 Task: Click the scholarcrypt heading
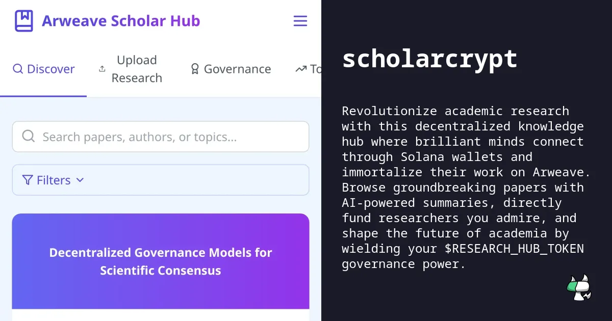tap(430, 59)
